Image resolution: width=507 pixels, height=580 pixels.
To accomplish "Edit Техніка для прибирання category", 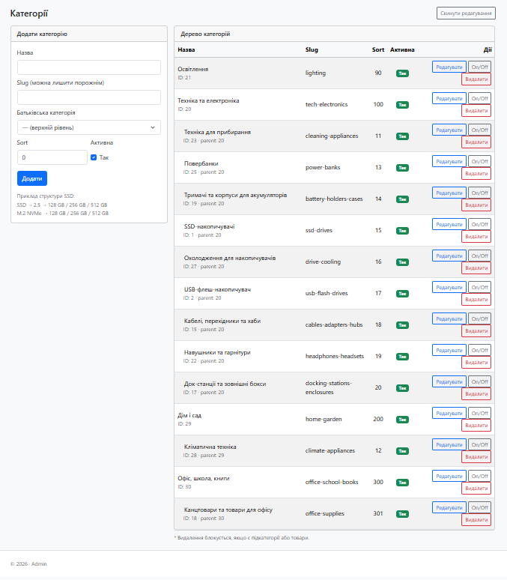I will pos(449,130).
